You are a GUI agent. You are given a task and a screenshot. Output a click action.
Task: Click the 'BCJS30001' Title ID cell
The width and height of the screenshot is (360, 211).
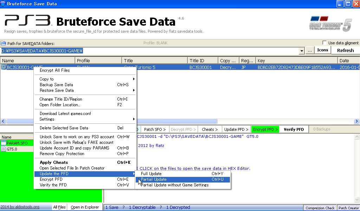coord(200,67)
